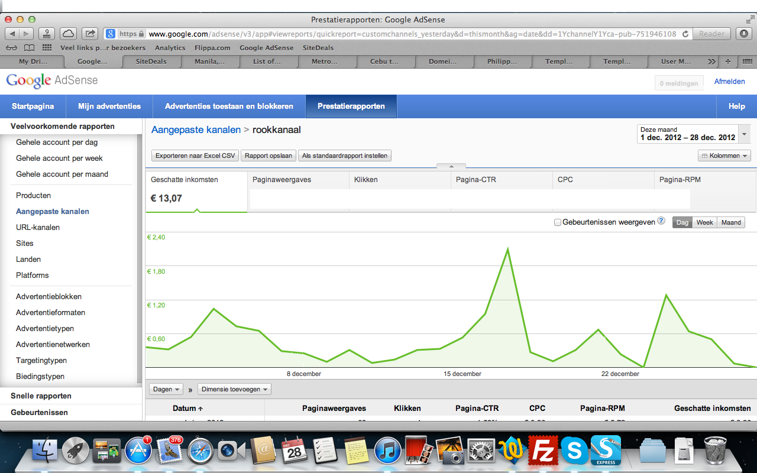Click Aangepaste kanalen breadcrumb link

(x=196, y=129)
